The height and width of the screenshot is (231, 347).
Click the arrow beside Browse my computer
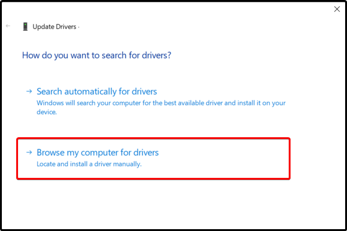pos(29,152)
